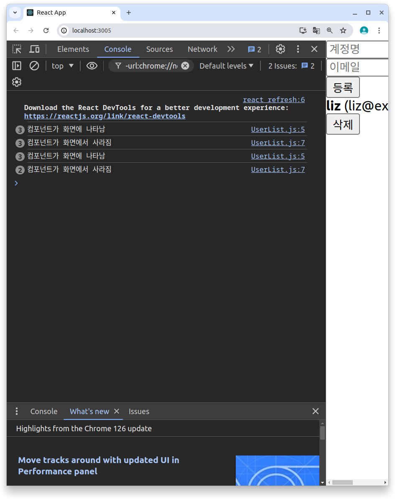Click the Performance panel article thumbnail
This screenshot has width=395, height=499.
277,471
